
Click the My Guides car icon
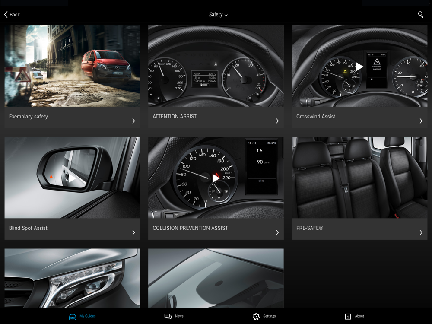[73, 317]
